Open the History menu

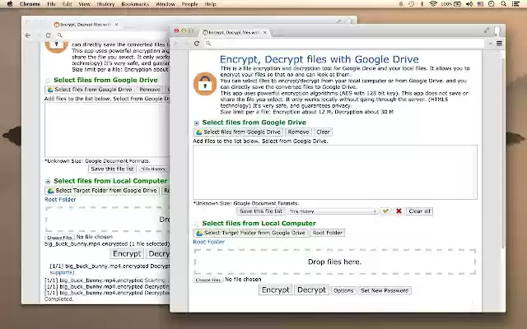point(105,4)
